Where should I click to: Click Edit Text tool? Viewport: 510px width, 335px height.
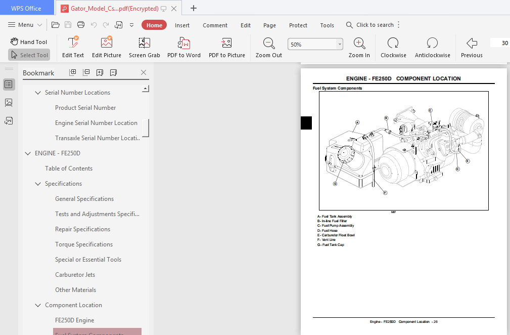coord(73,48)
